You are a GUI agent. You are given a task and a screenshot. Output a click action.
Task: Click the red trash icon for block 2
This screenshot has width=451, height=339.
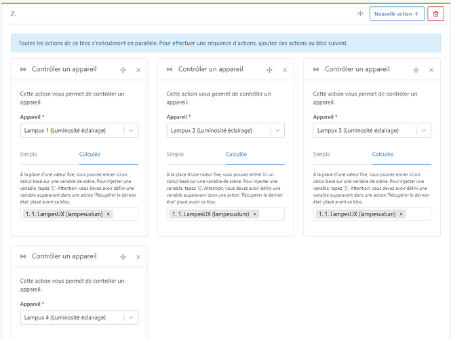pyautogui.click(x=435, y=14)
